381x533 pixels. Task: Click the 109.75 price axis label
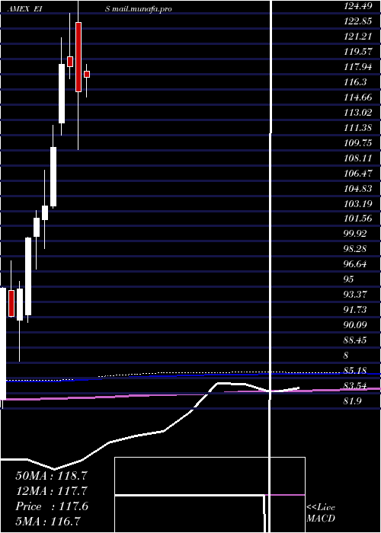(x=358, y=143)
